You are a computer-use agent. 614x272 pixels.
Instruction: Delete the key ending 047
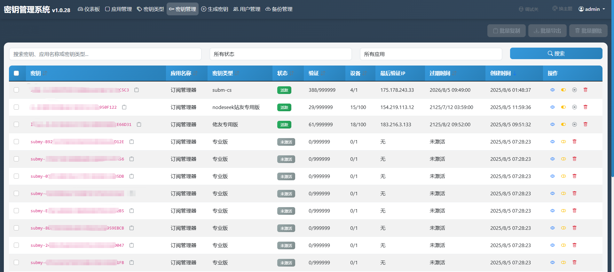[x=574, y=245]
